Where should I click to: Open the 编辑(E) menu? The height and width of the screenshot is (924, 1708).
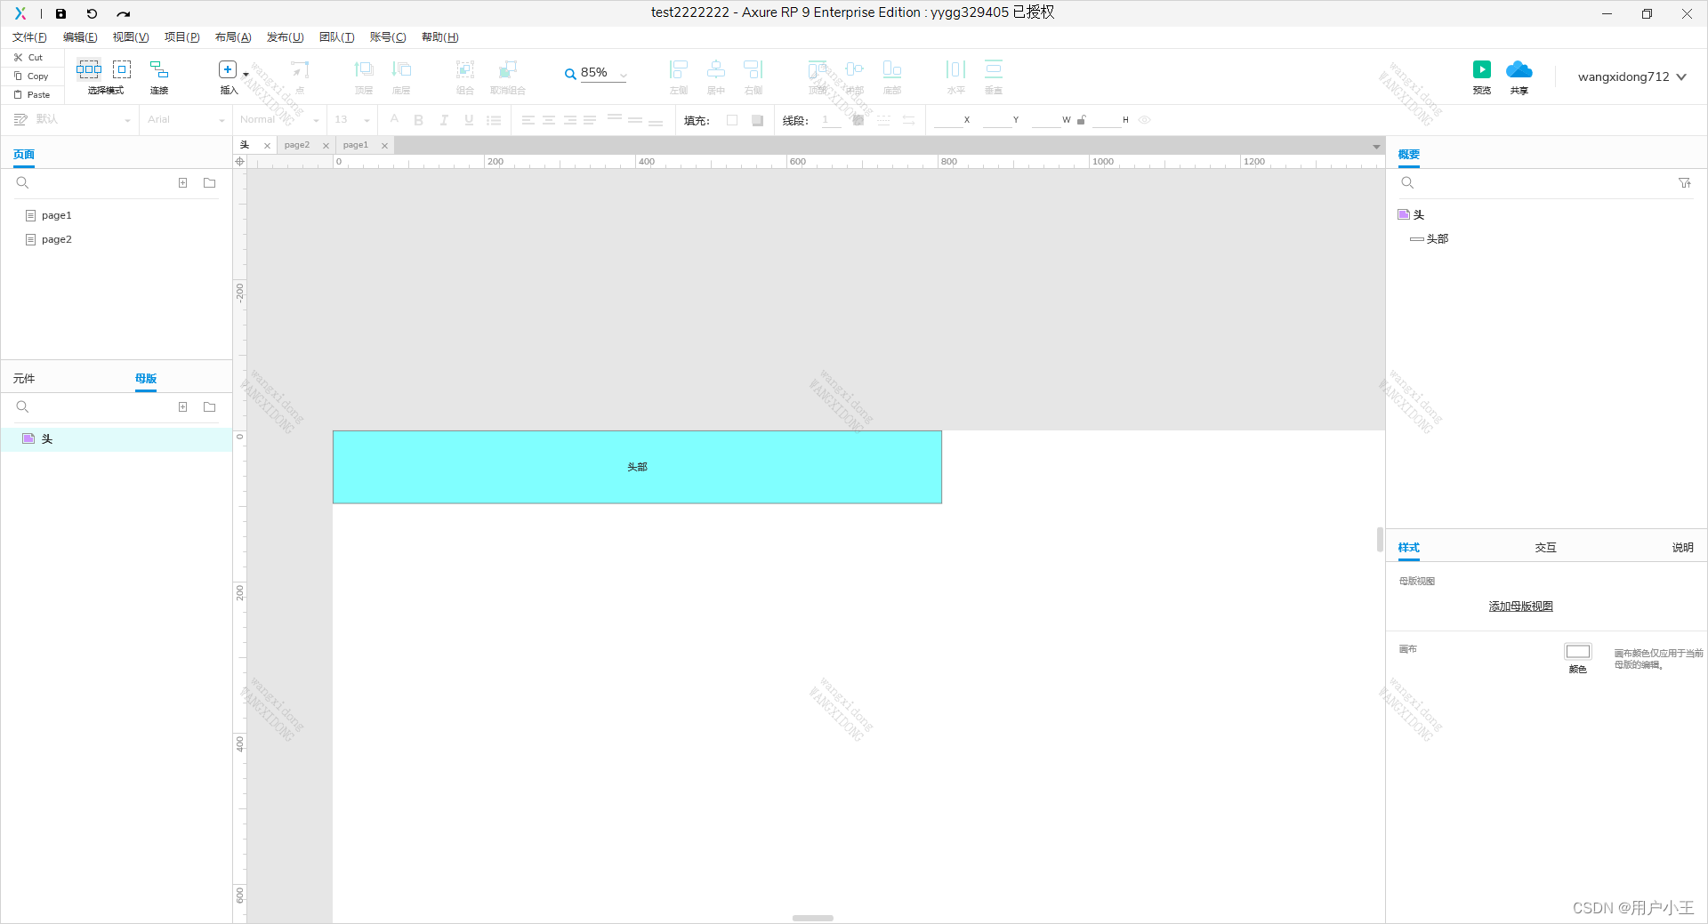[80, 37]
